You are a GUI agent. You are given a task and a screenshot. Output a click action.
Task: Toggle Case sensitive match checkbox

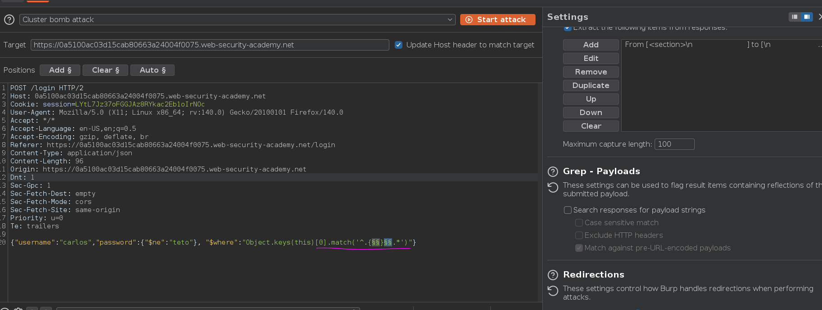point(579,222)
